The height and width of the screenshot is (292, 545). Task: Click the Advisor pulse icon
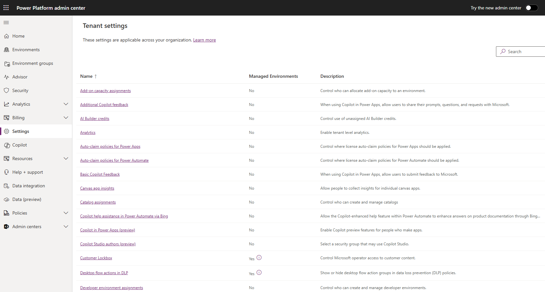tap(6, 77)
